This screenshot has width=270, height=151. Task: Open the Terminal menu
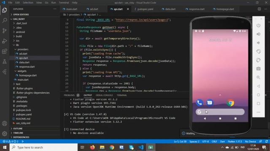pyautogui.click(x=64, y=3)
